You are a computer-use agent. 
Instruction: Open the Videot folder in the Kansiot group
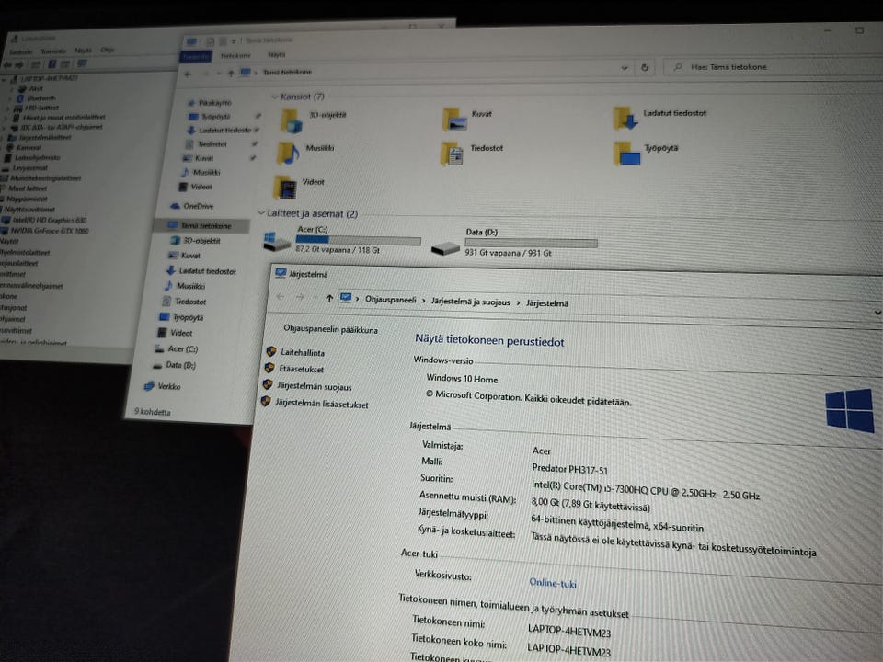pyautogui.click(x=285, y=188)
